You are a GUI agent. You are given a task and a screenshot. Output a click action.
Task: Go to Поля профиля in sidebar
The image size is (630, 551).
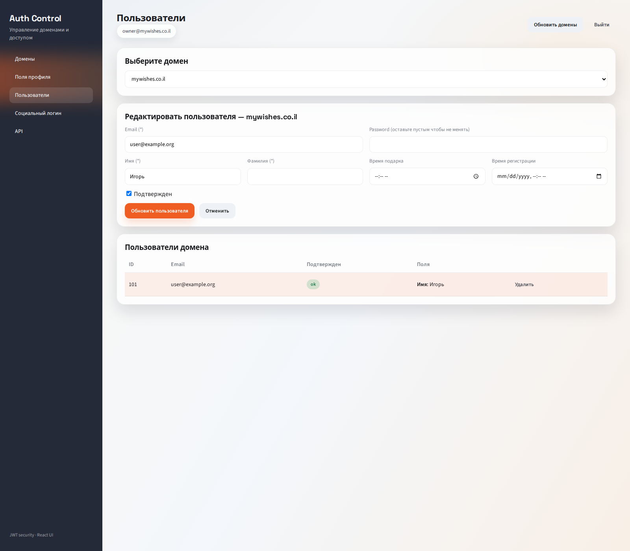[33, 77]
